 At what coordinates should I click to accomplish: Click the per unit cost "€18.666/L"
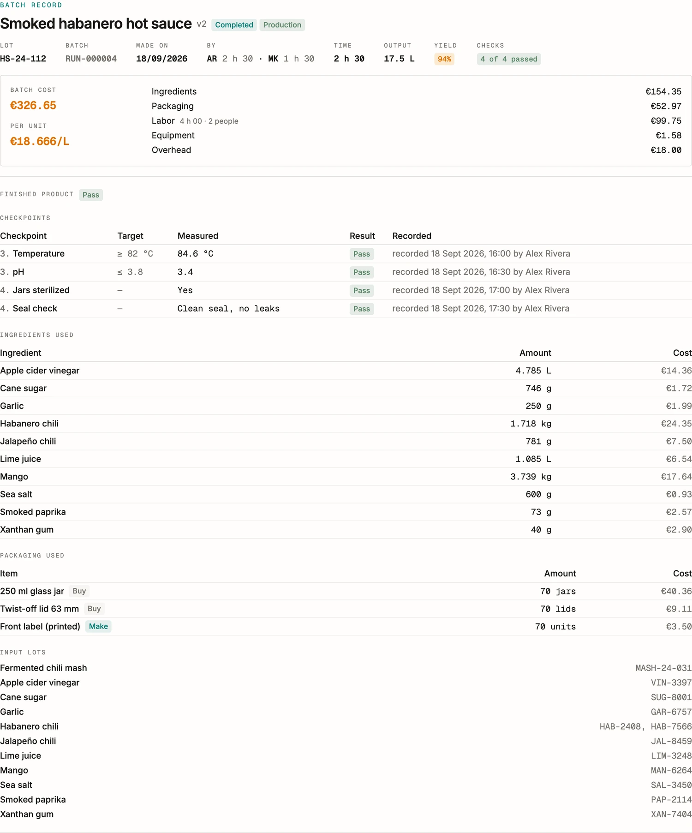pyautogui.click(x=40, y=142)
